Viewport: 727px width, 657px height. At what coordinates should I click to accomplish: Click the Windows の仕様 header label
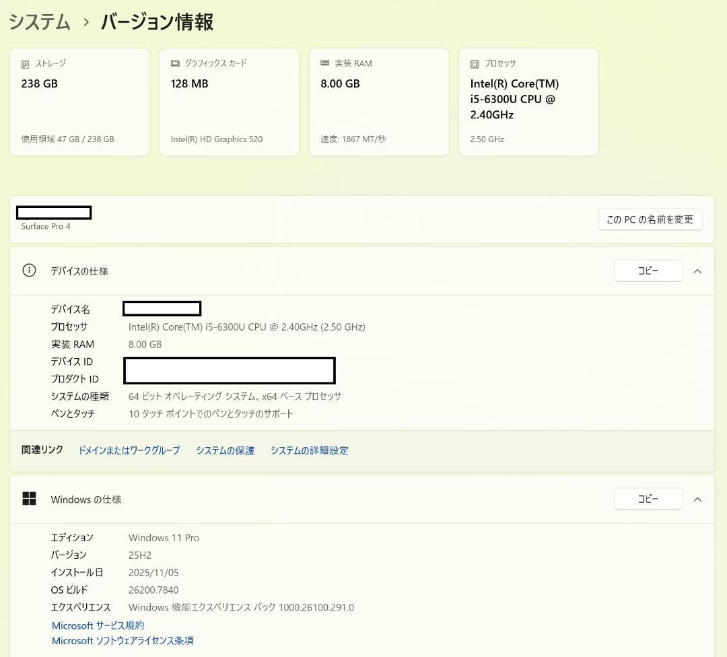(x=85, y=499)
